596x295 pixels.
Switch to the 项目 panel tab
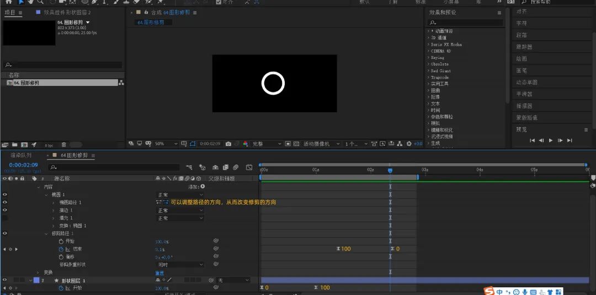[x=10, y=13]
